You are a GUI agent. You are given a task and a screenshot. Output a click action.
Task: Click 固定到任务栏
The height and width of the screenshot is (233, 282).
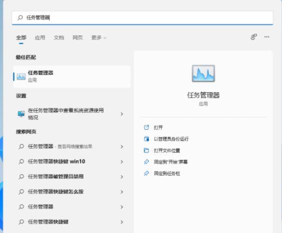coord(167,174)
